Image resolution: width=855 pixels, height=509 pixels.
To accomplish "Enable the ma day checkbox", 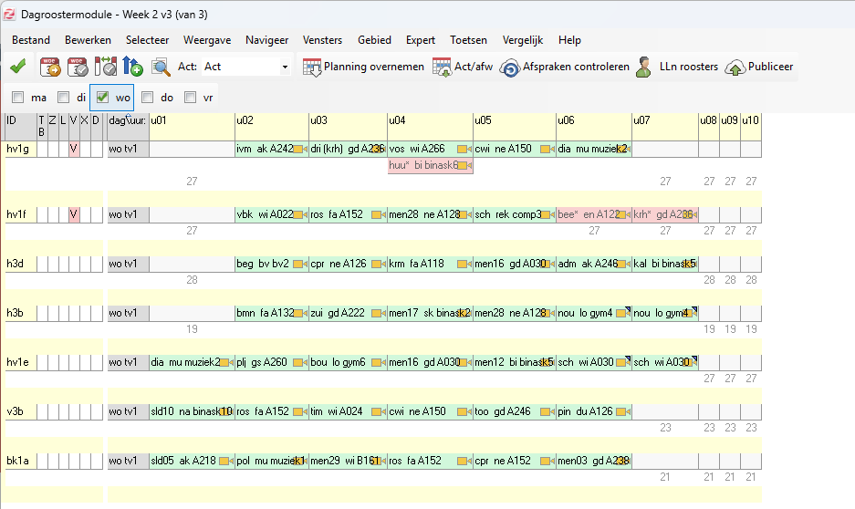I will click(x=18, y=97).
